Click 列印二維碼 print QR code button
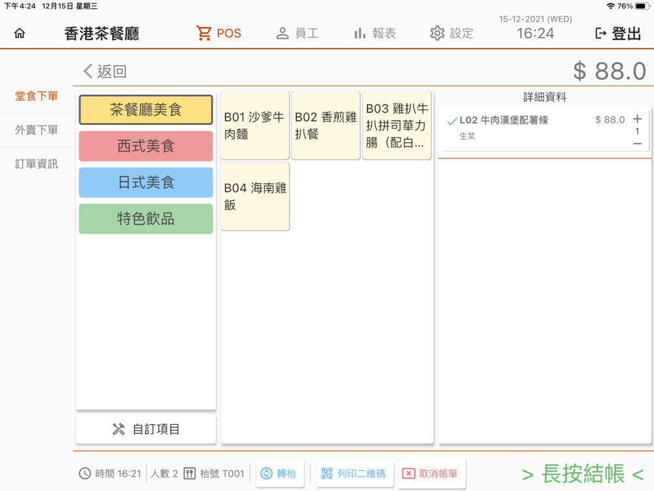Image resolution: width=654 pixels, height=491 pixels. 354,473
